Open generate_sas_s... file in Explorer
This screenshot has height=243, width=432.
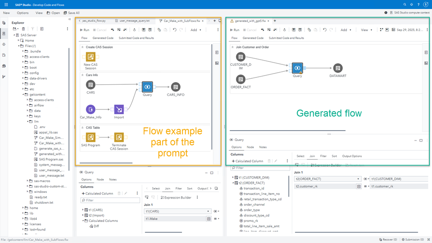(x=51, y=148)
